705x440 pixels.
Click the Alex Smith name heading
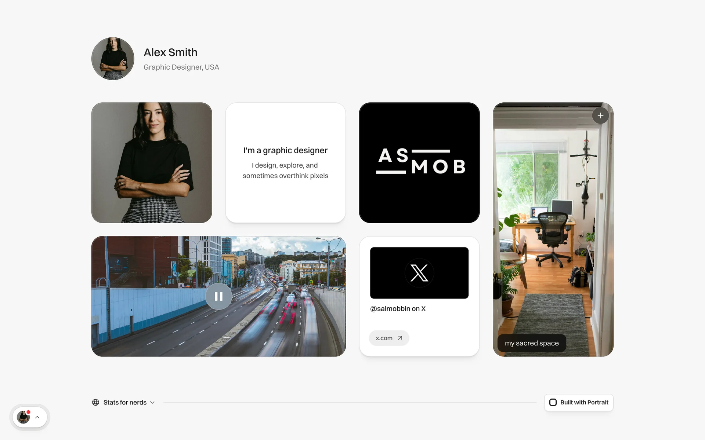(x=170, y=52)
